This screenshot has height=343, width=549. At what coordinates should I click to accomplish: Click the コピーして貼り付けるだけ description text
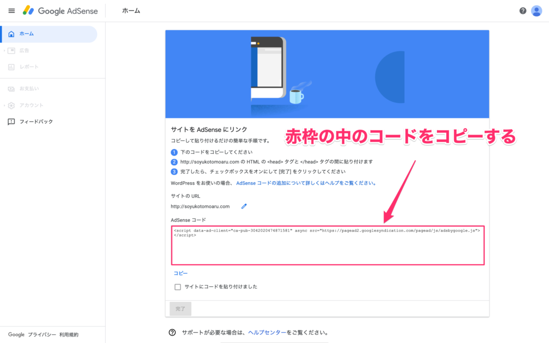(220, 141)
